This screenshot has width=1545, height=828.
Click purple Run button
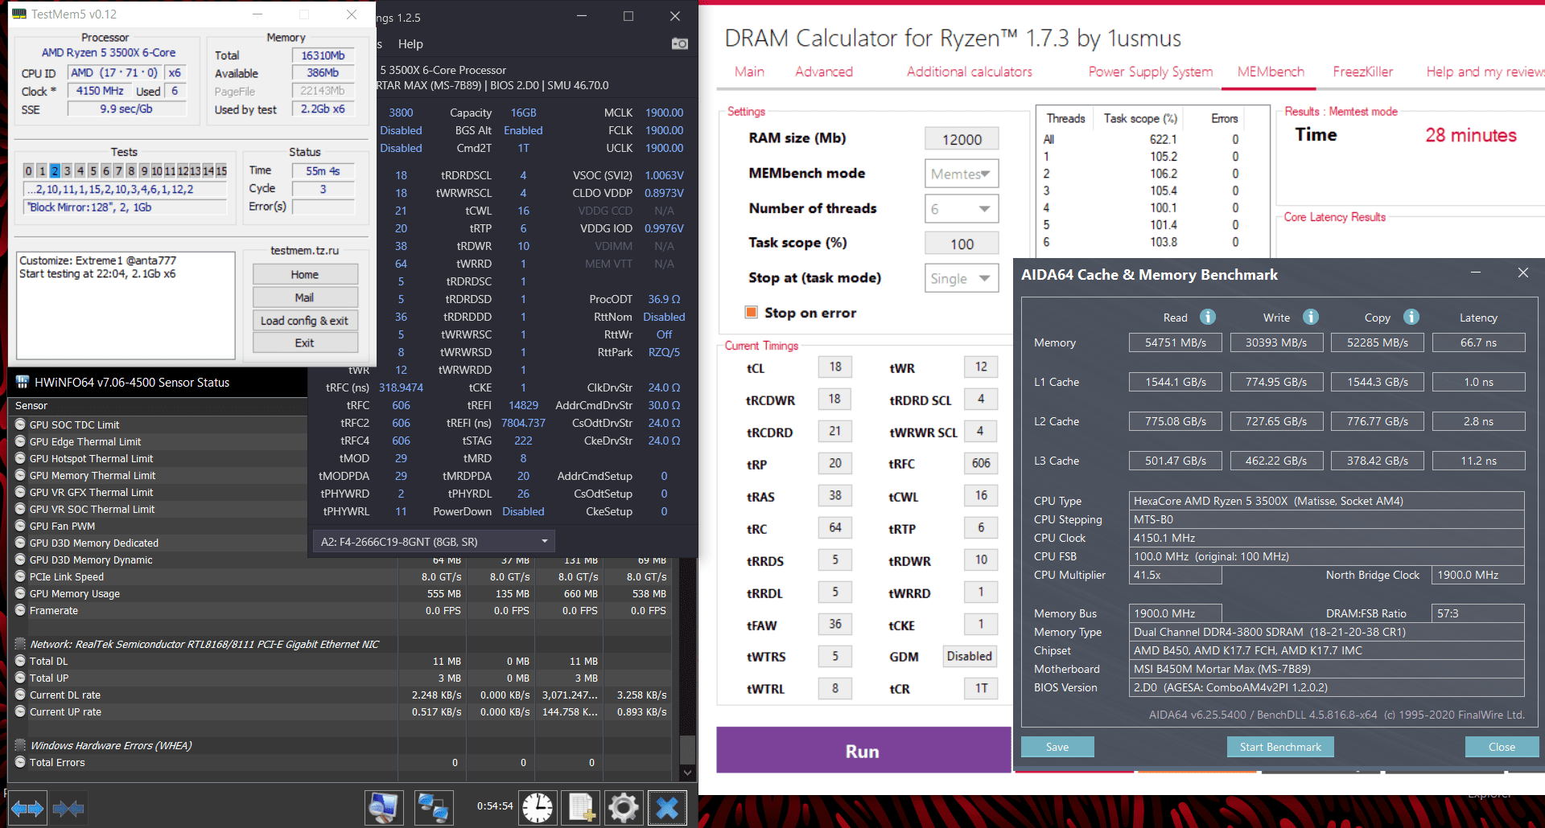[863, 750]
